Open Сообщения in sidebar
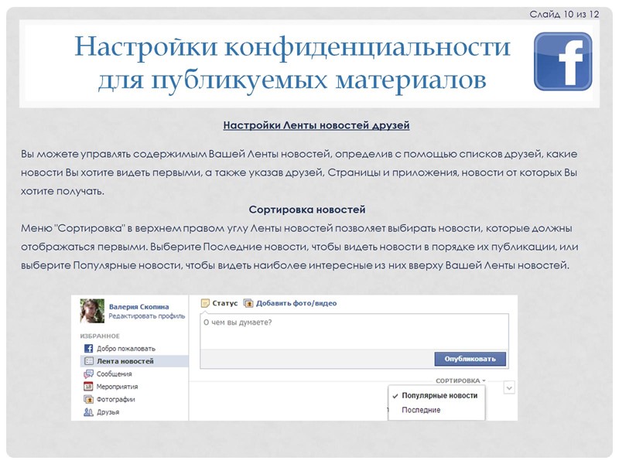The height and width of the screenshot is (464, 619). tap(114, 374)
